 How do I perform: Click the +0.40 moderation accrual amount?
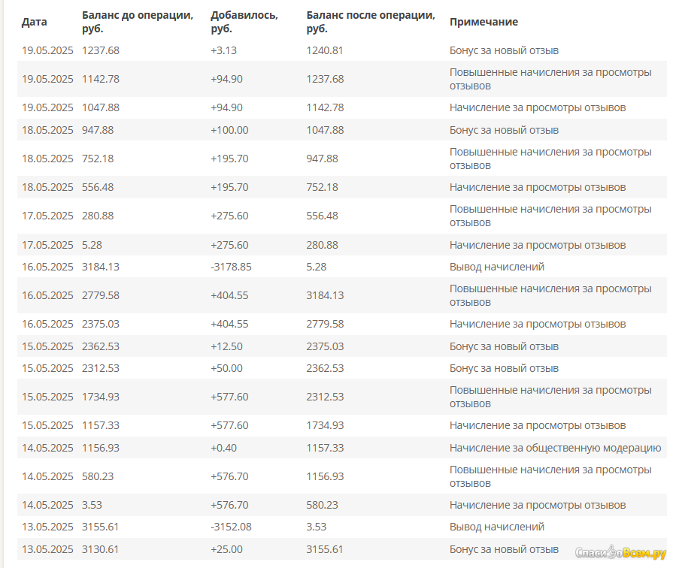coord(224,449)
